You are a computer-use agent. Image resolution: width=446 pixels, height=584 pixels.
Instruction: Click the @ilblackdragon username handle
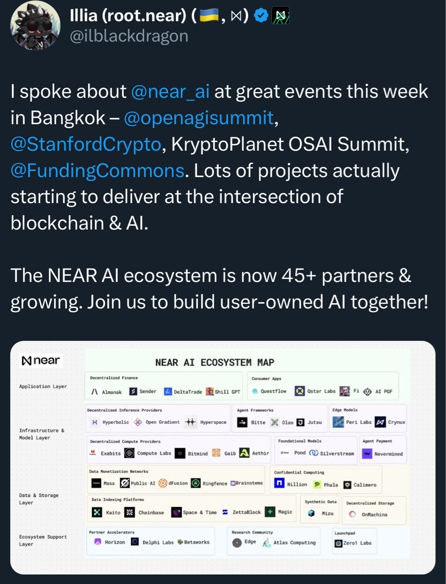(129, 36)
